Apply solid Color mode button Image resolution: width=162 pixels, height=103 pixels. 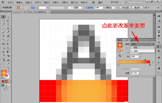[x=3, y=81]
